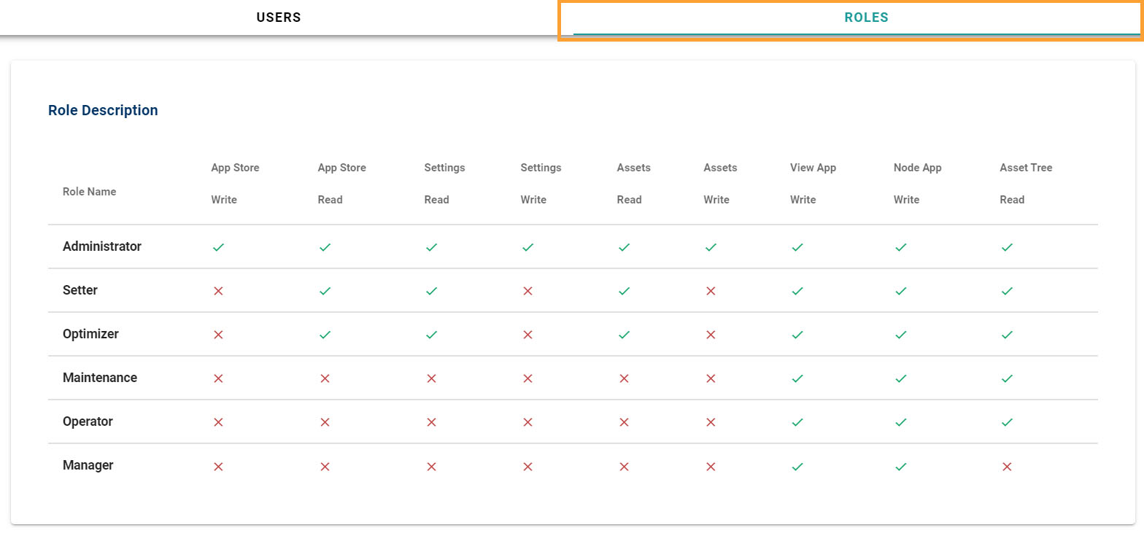Click the Asset Tree Read column header
The width and height of the screenshot is (1144, 533).
(x=1025, y=183)
